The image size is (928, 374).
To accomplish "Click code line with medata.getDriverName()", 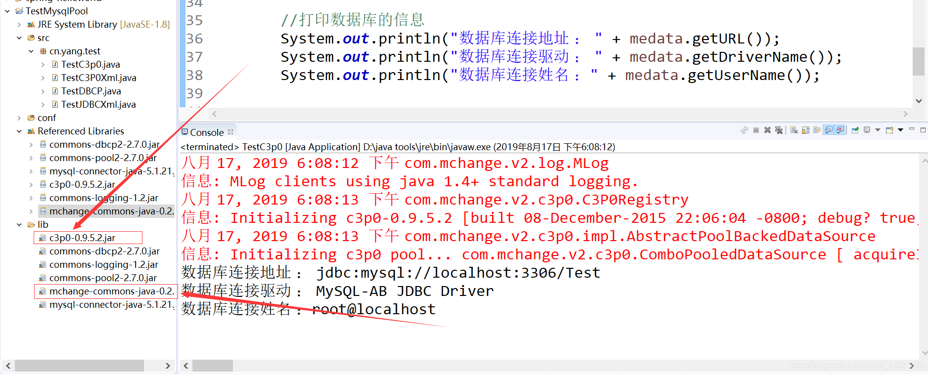I will coord(561,57).
